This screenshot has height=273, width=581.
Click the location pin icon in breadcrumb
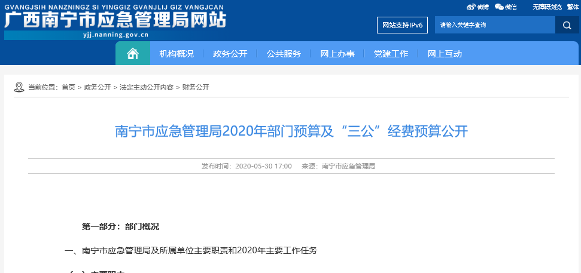click(x=19, y=87)
